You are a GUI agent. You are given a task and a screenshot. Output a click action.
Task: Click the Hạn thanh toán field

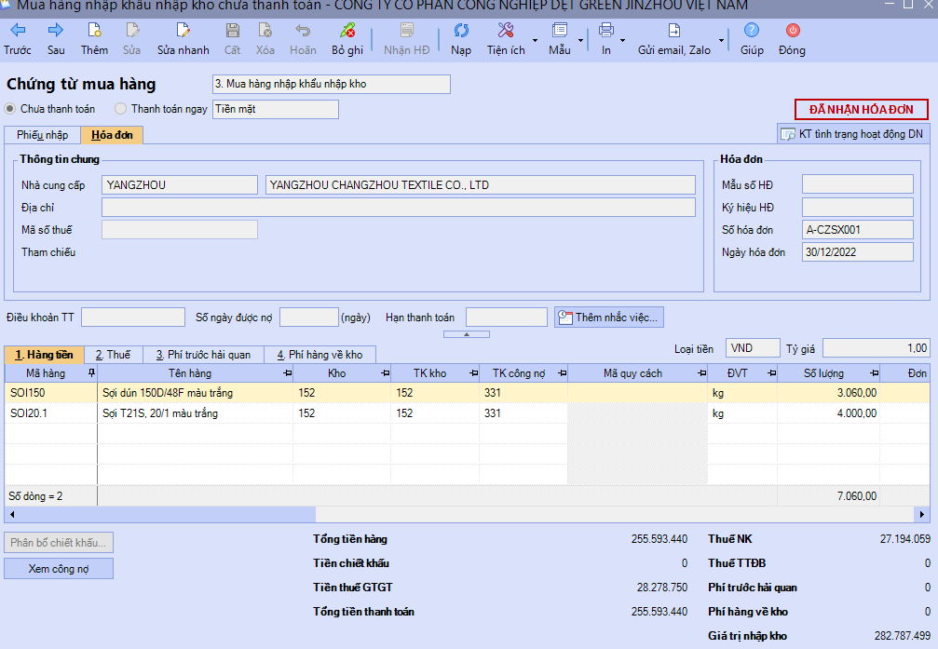coord(506,317)
